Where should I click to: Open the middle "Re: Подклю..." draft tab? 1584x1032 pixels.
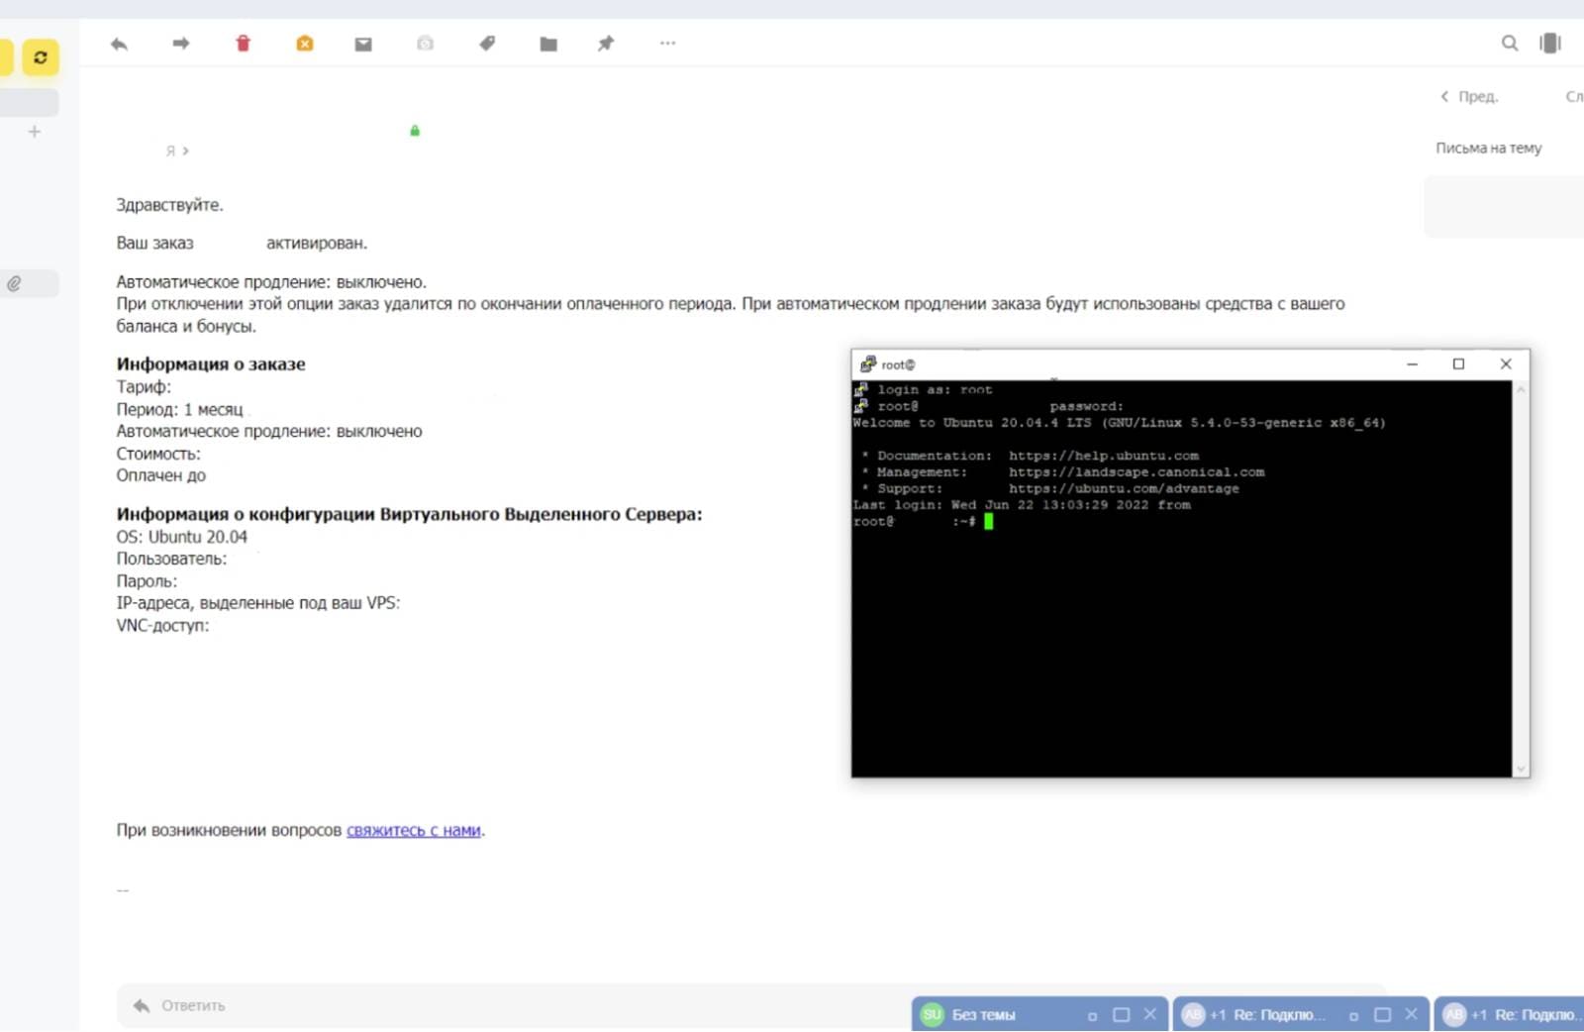pos(1279,1015)
